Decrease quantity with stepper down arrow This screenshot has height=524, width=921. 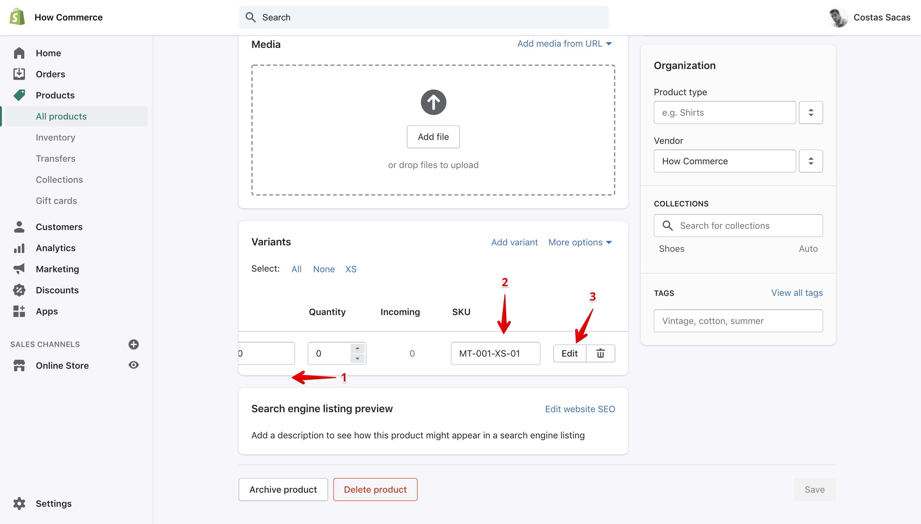[357, 358]
